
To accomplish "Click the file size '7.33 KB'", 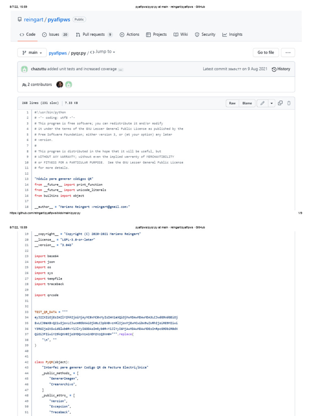I will click(71, 103).
